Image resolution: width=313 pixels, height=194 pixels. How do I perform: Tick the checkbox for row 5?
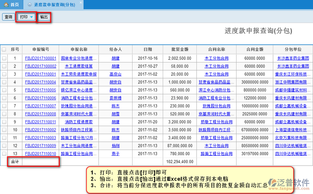click(x=4, y=90)
